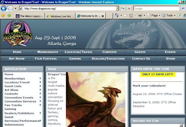Image resolution: width=186 pixels, height=127 pixels.
Task: Click the Only 17 Days Left banner
Action: (x=158, y=74)
